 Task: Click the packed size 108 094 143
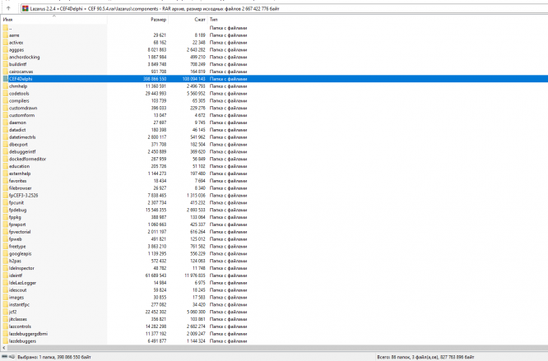(193, 79)
